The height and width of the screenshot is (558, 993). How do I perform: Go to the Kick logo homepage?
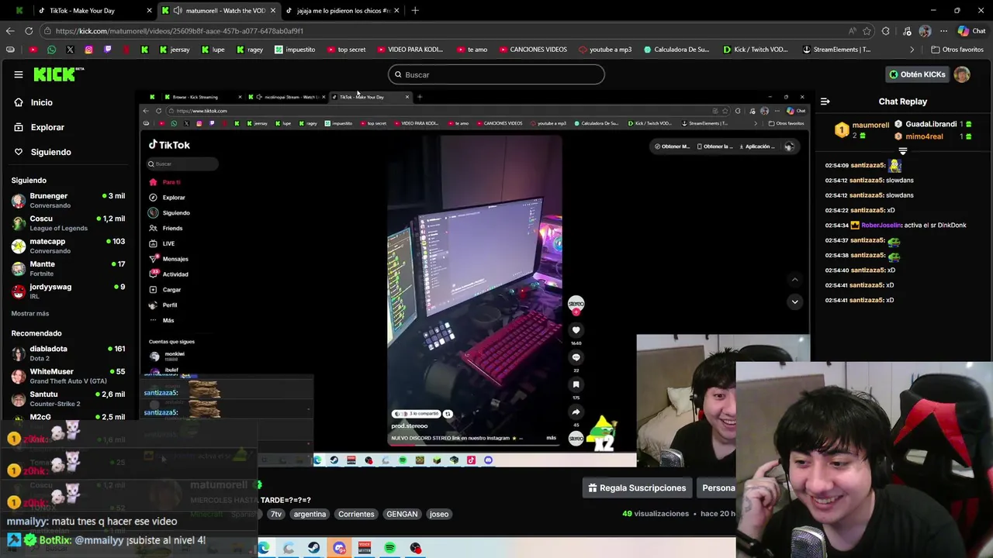[58, 74]
